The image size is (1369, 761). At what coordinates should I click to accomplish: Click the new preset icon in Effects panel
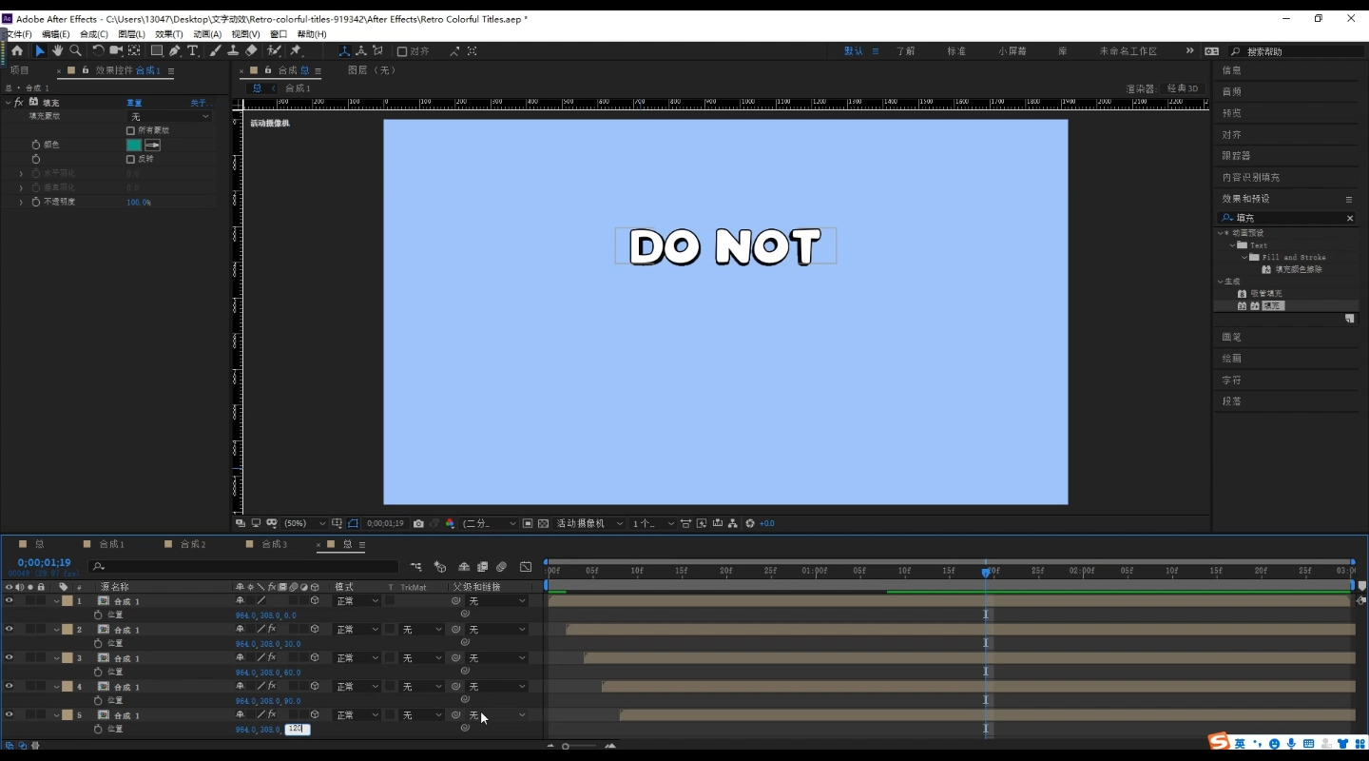pyautogui.click(x=1349, y=319)
